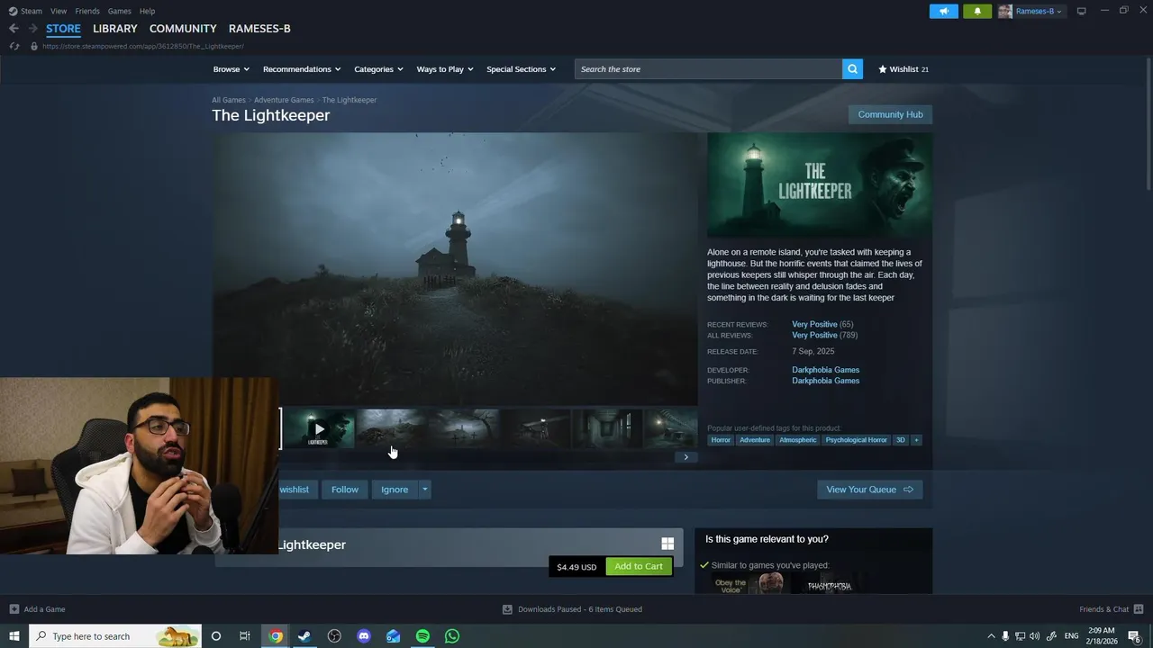This screenshot has height=648, width=1153.
Task: Open the Ignore options dropdown arrow
Action: [425, 490]
